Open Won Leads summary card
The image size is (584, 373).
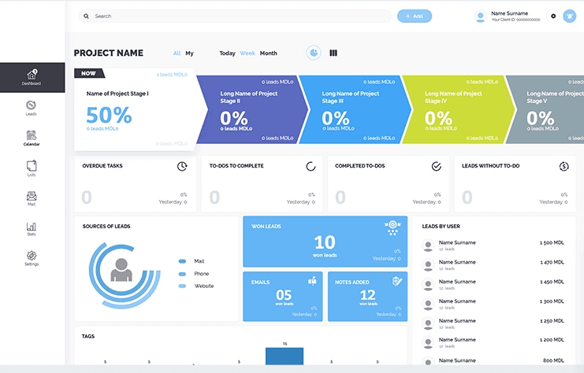point(325,241)
